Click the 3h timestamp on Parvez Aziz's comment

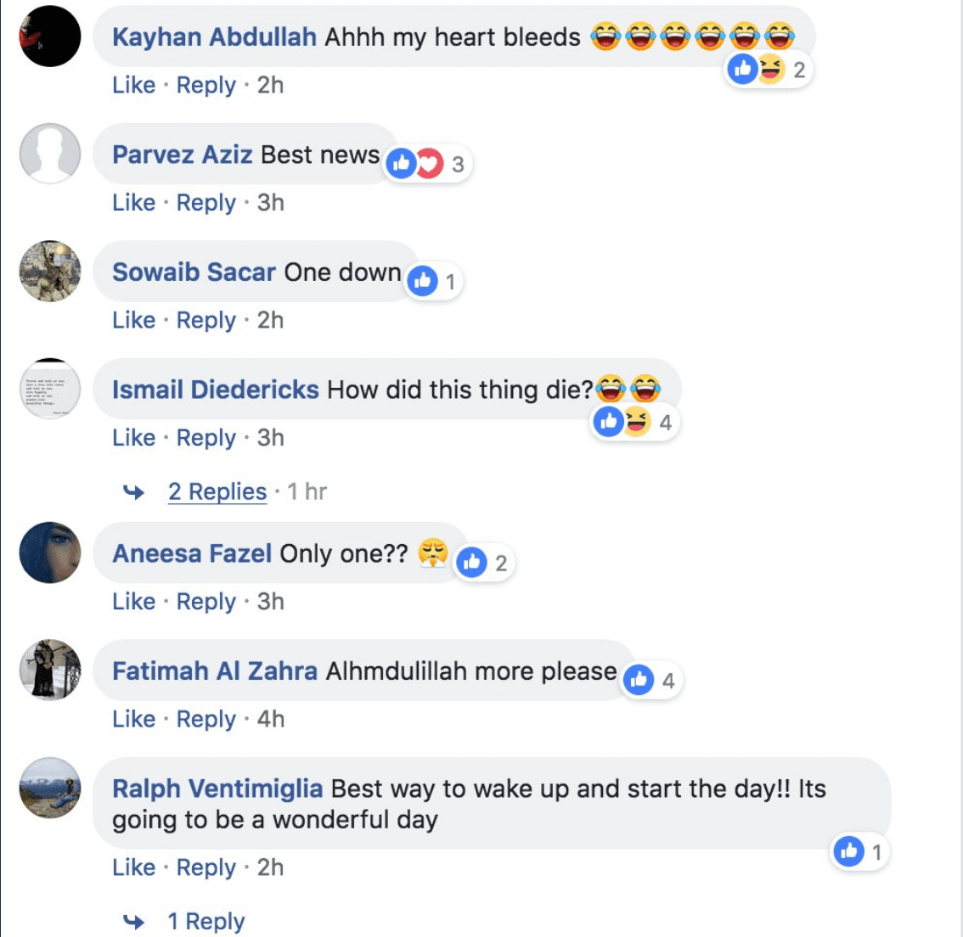coord(270,203)
